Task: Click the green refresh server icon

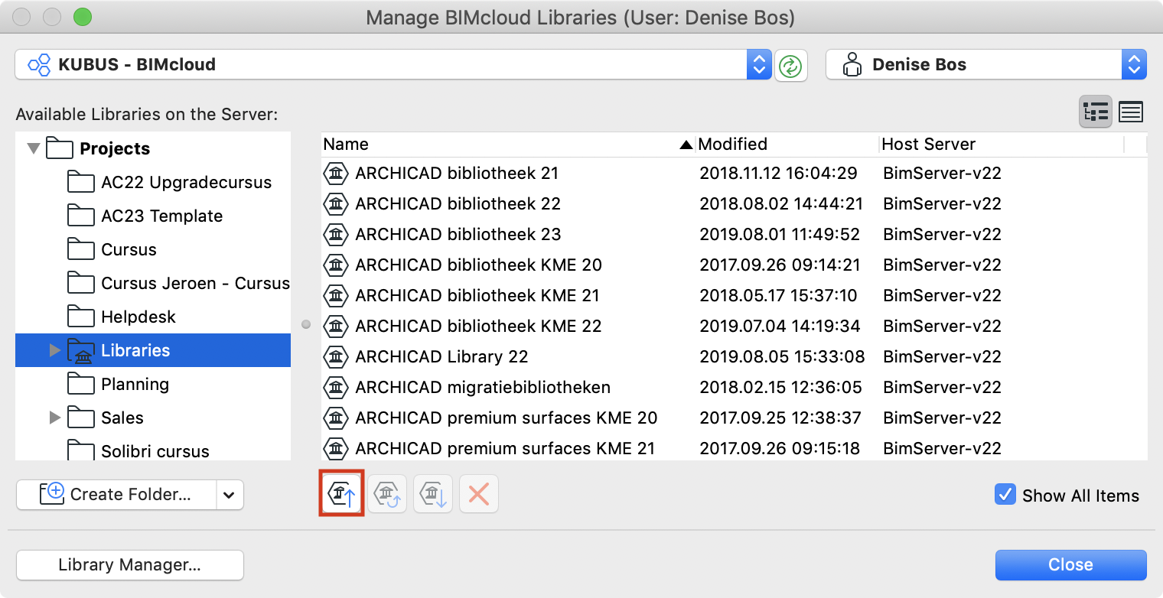Action: tap(790, 66)
